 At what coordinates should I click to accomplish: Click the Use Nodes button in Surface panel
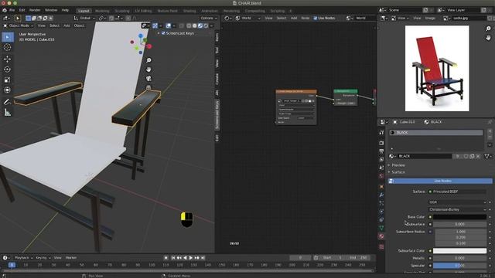click(x=440, y=181)
